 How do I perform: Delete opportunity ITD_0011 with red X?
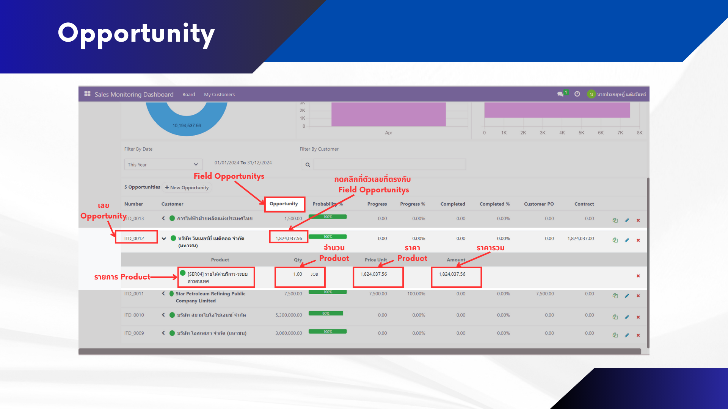(638, 296)
